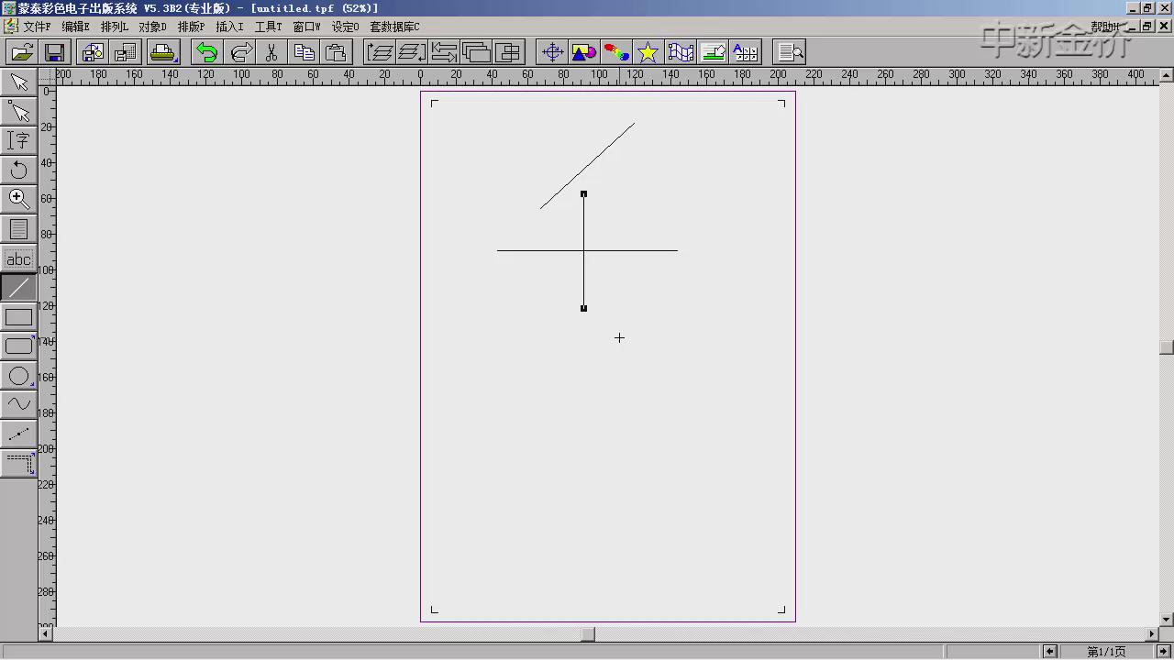Select the arrow pointer tool
This screenshot has height=660, width=1174.
pyautogui.click(x=18, y=82)
